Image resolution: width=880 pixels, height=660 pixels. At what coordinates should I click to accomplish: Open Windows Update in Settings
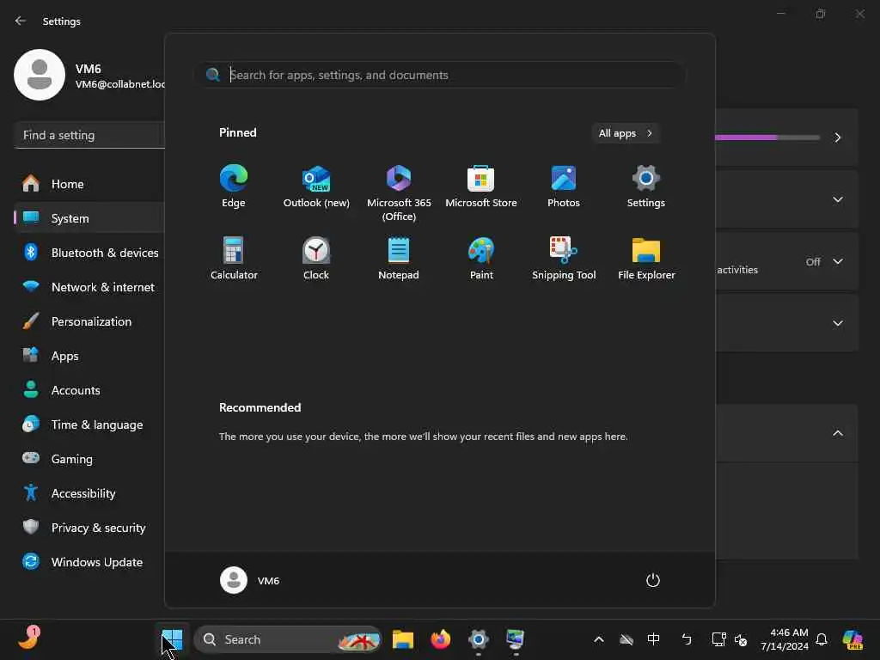pos(89,562)
